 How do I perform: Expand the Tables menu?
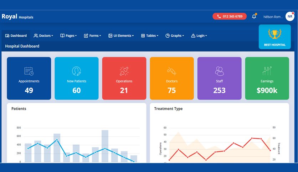pos(150,36)
